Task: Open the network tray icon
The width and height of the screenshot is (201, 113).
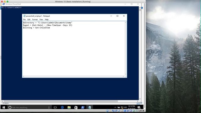Action: tap(122, 107)
